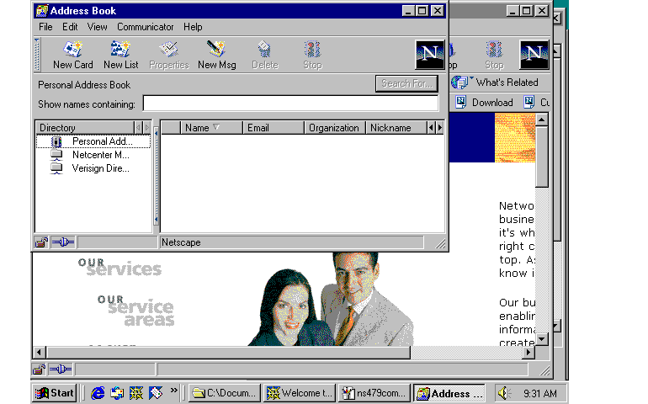Expand hidden quick launch icons chevron
Image resolution: width=648 pixels, height=404 pixels.
(173, 390)
